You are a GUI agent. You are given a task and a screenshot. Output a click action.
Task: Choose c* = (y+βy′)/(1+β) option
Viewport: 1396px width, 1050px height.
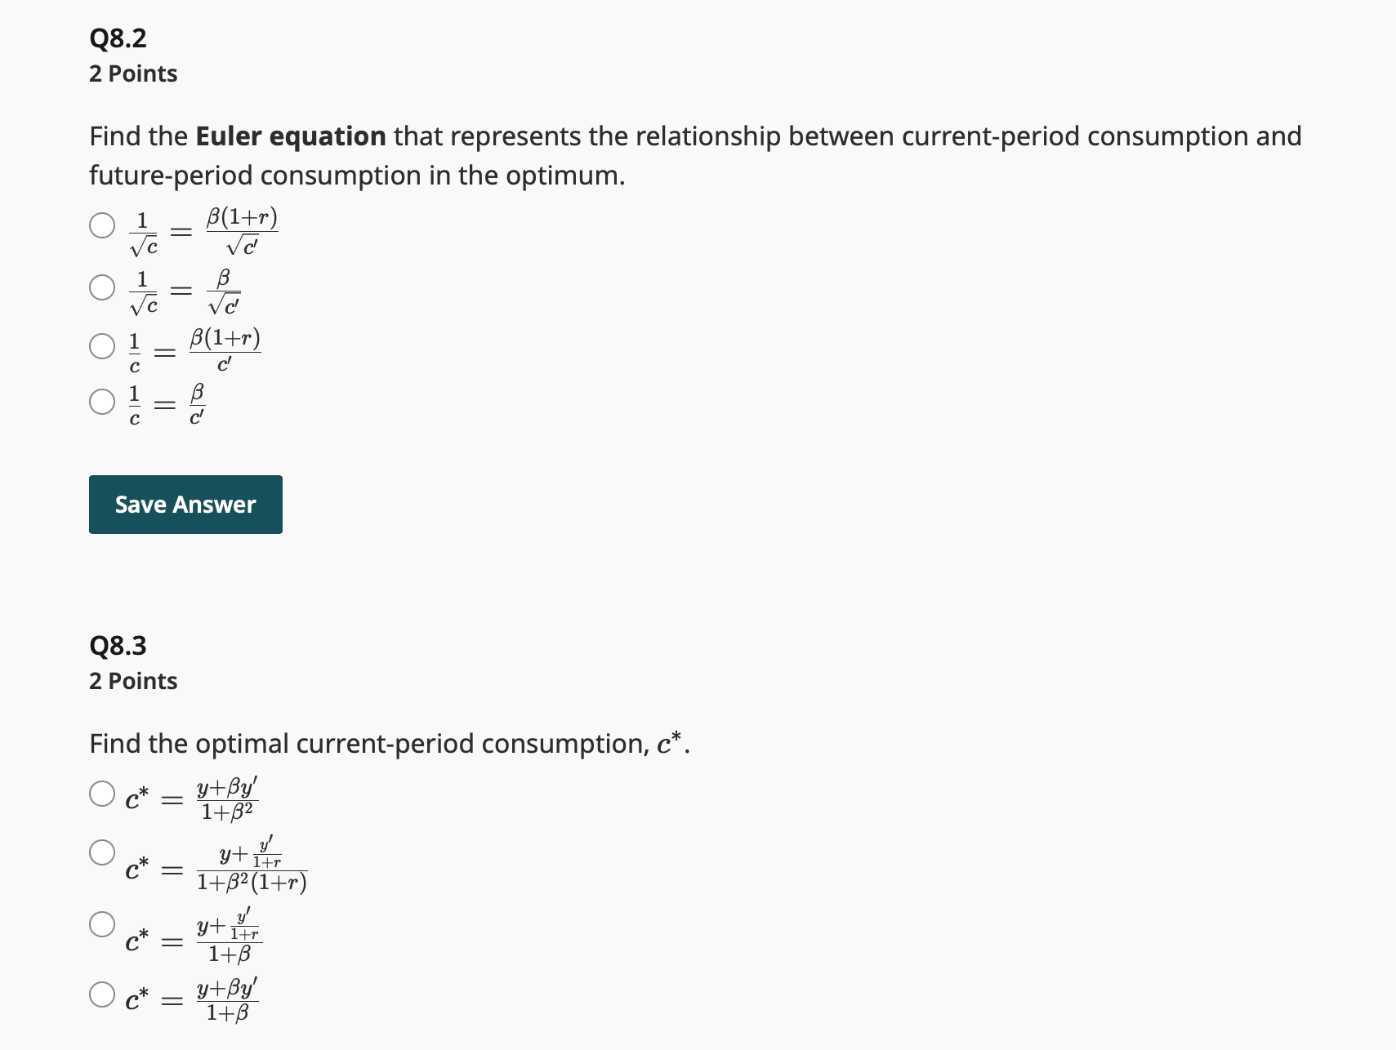[102, 994]
